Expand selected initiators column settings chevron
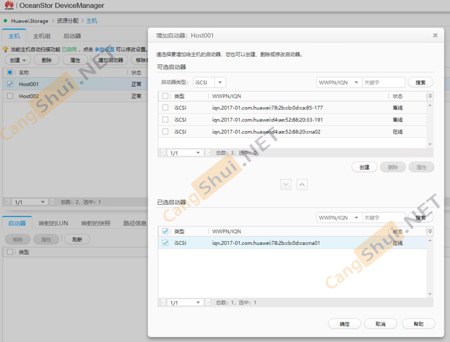450x342 pixels. [430, 231]
